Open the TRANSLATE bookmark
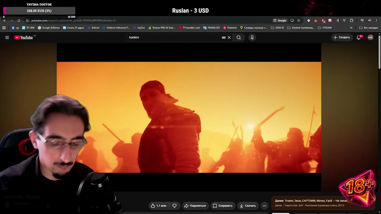381x214 pixels. tap(212, 28)
